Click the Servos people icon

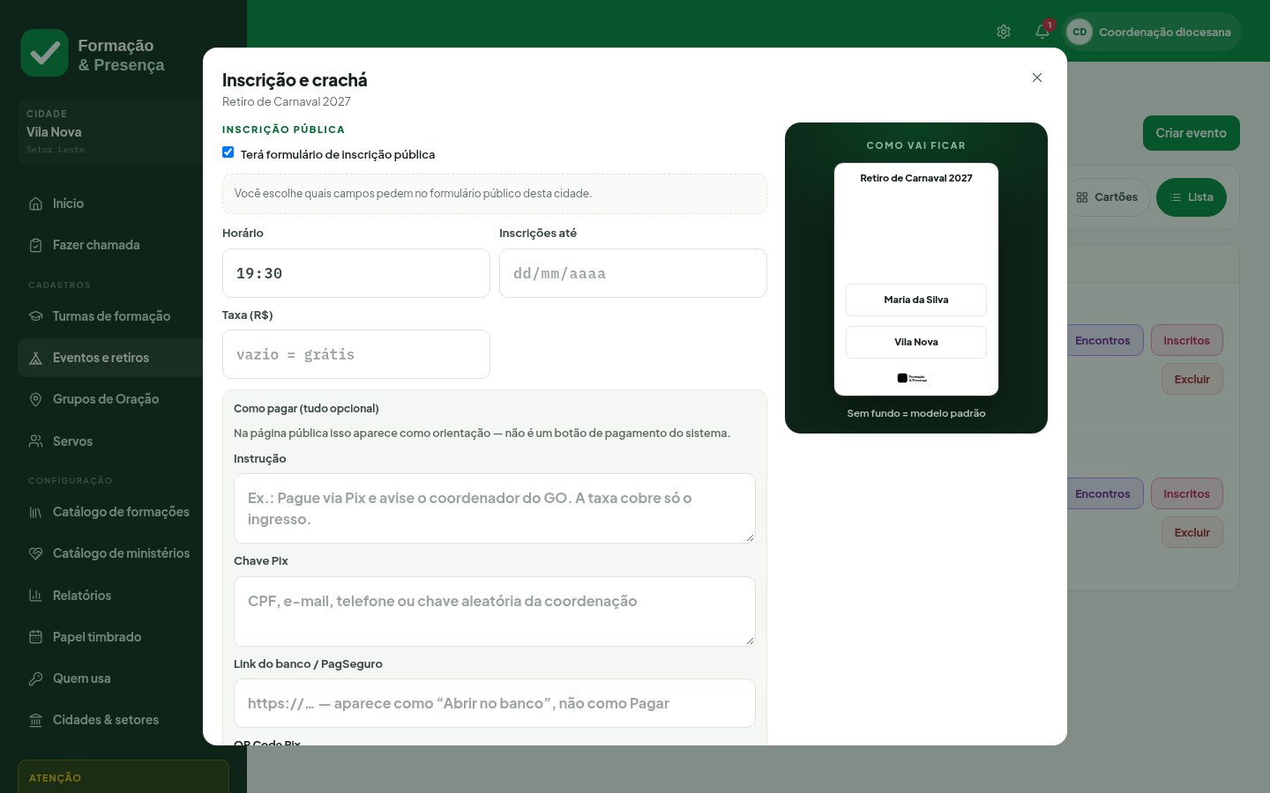coord(36,441)
